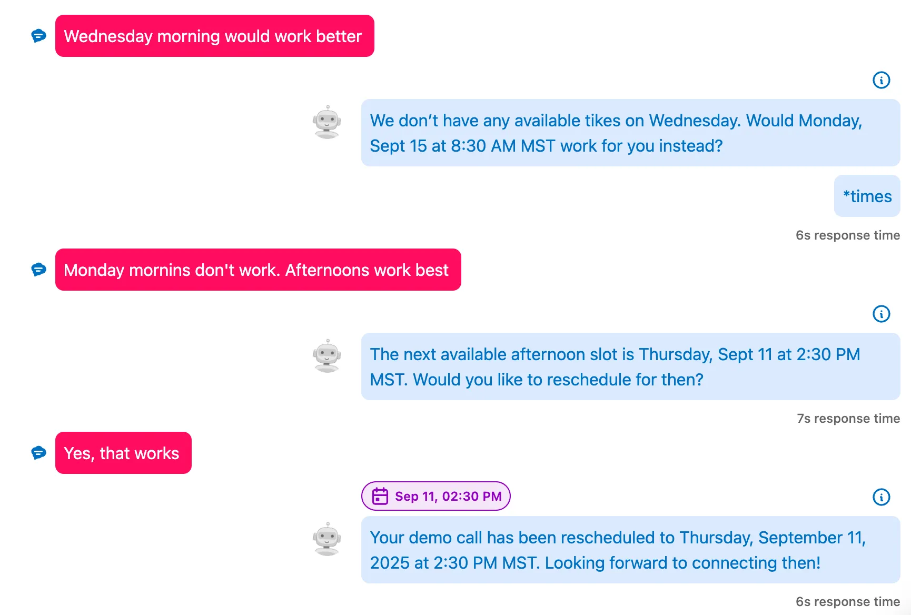Click robot avatar beside 'We don't have any available' message
This screenshot has width=911, height=615.
[327, 122]
